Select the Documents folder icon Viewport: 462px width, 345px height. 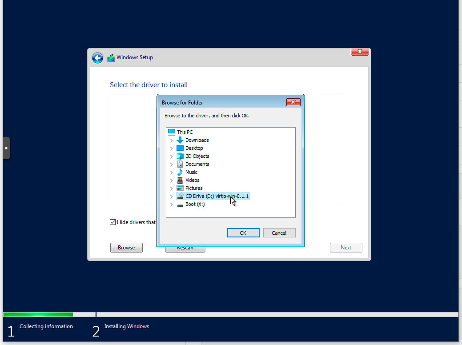[x=180, y=164]
